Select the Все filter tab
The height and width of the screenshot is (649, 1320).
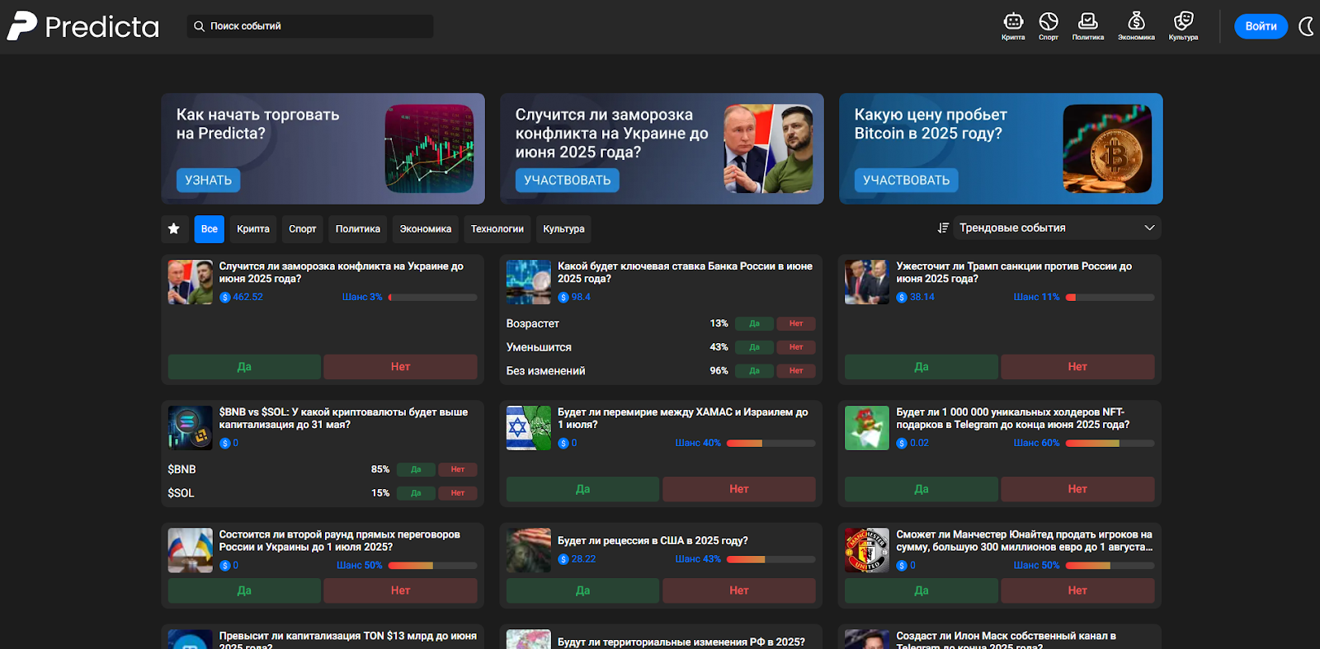tap(210, 229)
